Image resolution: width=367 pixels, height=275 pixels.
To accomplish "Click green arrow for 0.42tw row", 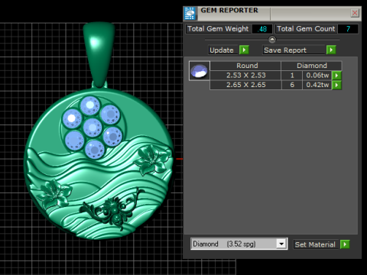I will pyautogui.click(x=337, y=85).
